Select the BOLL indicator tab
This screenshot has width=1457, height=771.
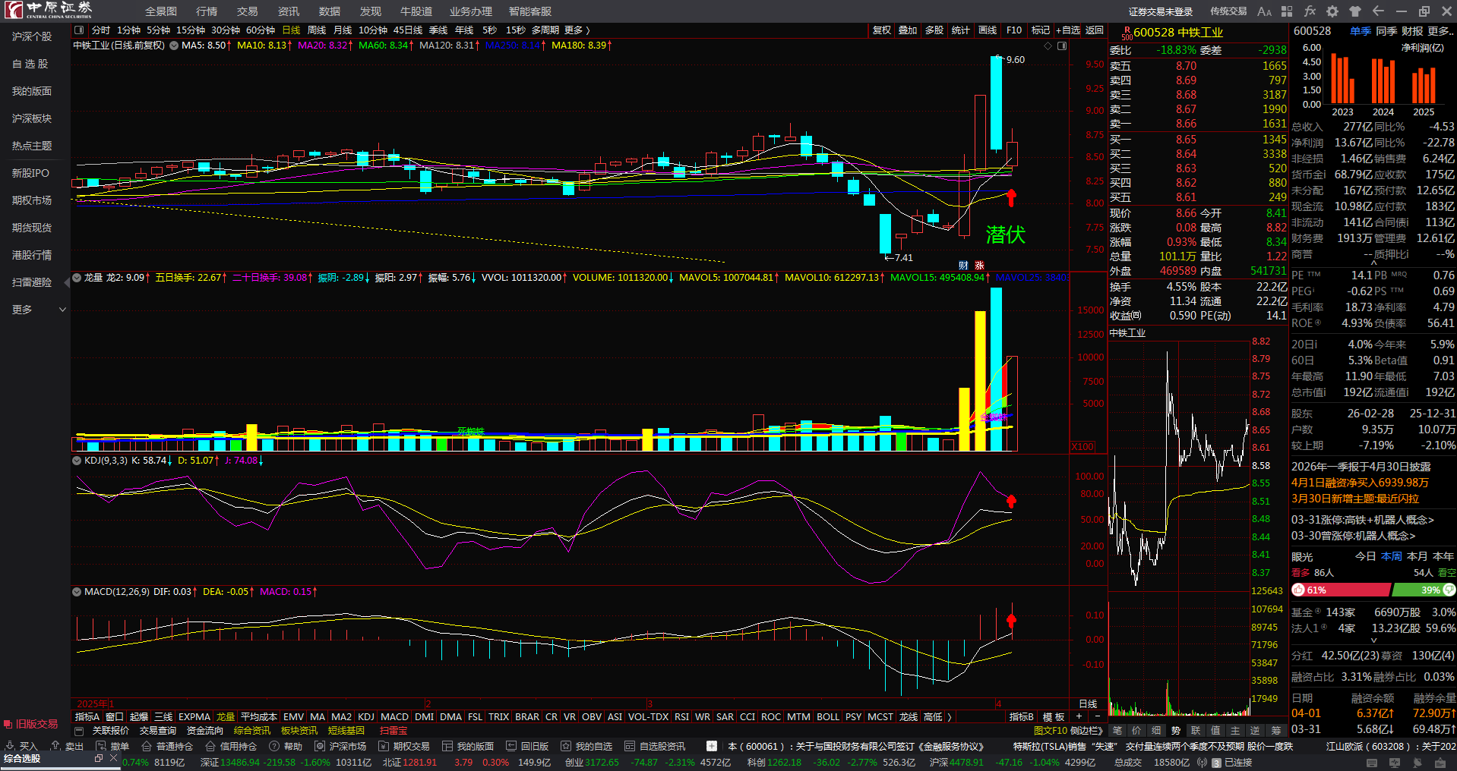828,717
